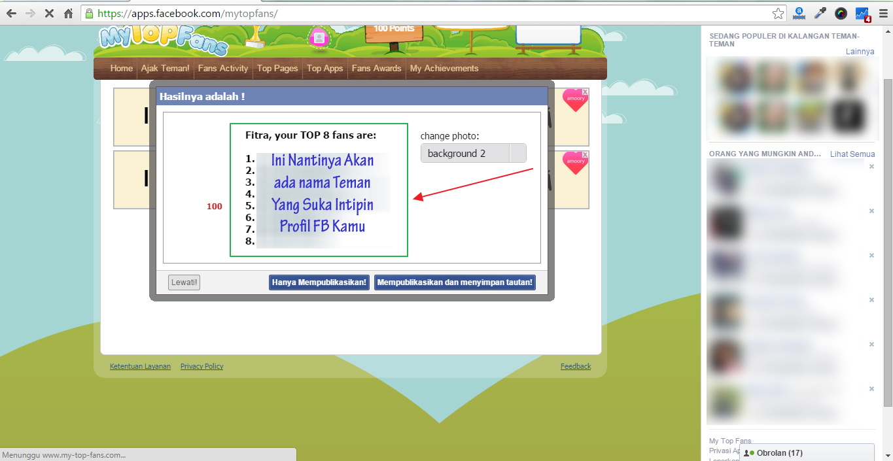Click the MyTopFans logo
Screen dimensions: 893x461
click(164, 41)
